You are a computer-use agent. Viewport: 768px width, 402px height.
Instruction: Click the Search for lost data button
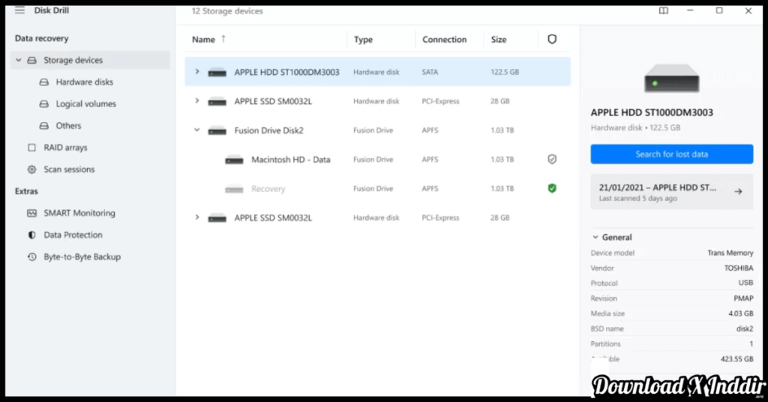click(671, 154)
